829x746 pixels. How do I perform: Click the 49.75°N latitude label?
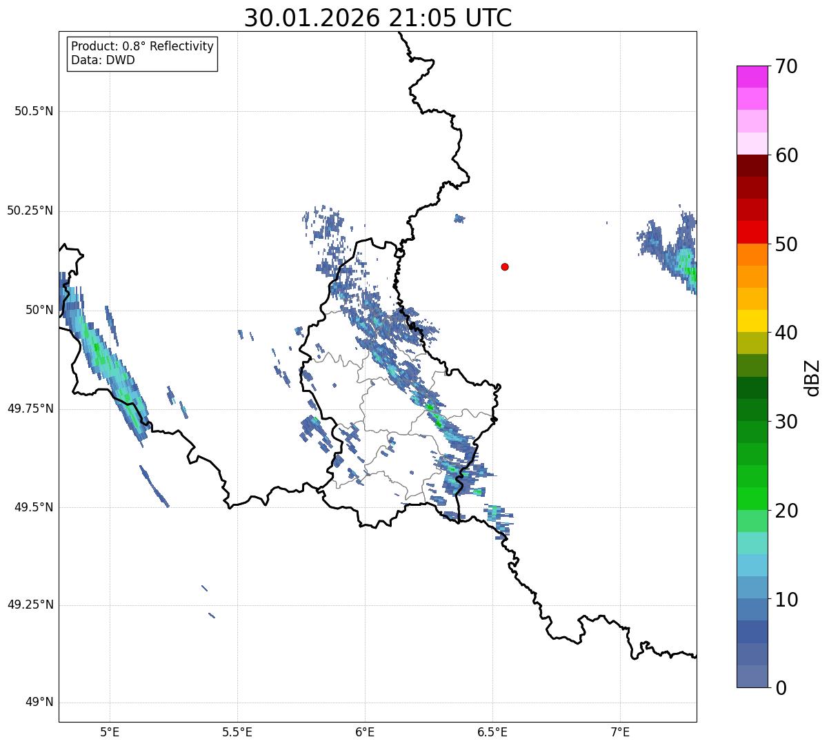coord(30,409)
